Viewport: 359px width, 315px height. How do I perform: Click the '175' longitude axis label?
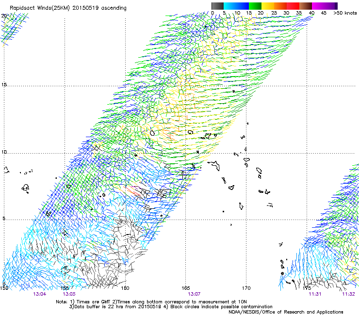(x=307, y=288)
